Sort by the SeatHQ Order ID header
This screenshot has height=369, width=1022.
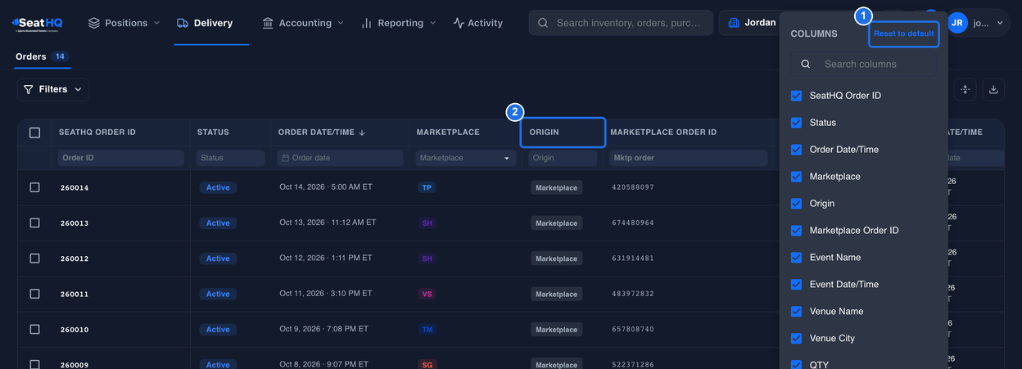coord(97,133)
